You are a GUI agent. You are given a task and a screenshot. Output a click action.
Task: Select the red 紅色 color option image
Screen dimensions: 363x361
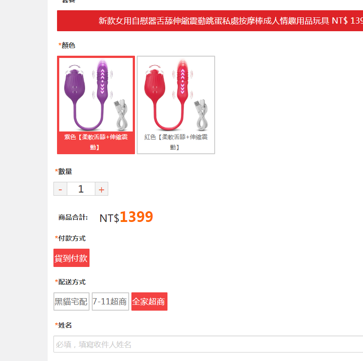pos(176,94)
